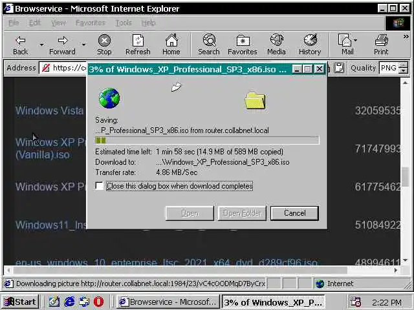Viewport: 414px width, 310px height.
Task: Click the status bar page icon
Action: pos(8,284)
